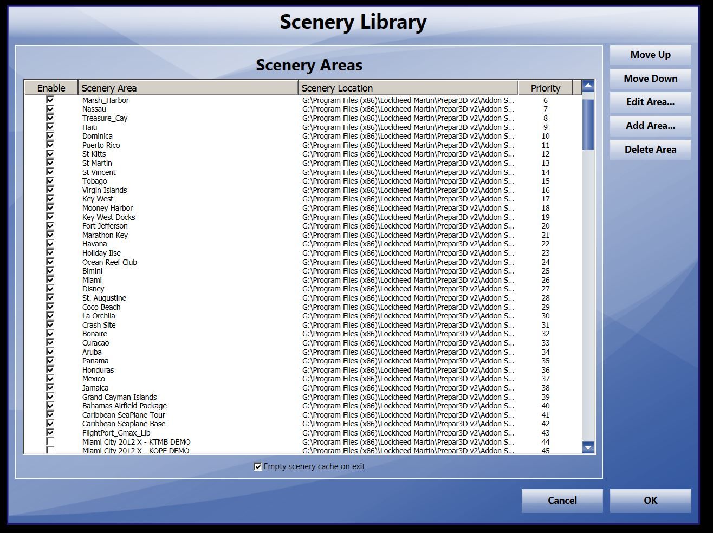The image size is (713, 533).
Task: Select the Fort Jefferson row
Action: pos(303,226)
